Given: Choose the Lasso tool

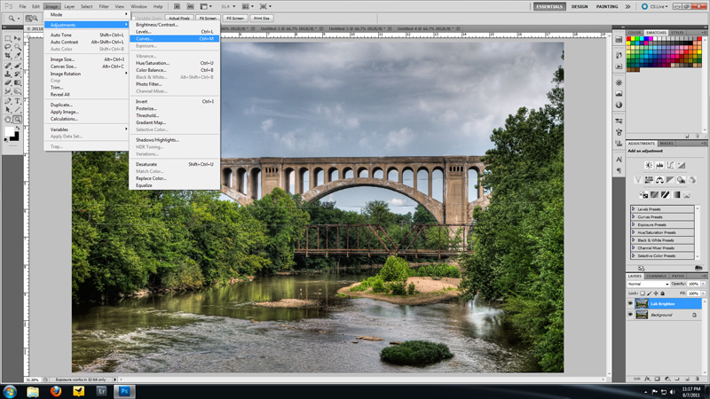Looking at the screenshot, I should pyautogui.click(x=8, y=47).
